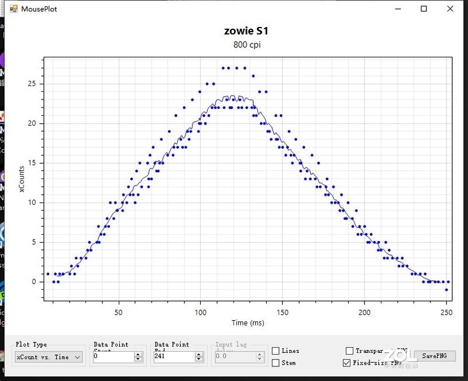Viewport: 468px width, 381px height.
Task: Click the MousePlot title text
Action: click(39, 9)
